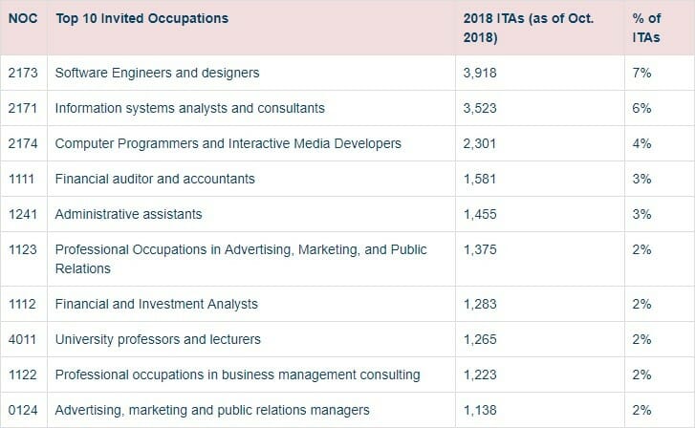Select Computer Programmers and Interactive Media Developers
The image size is (695, 428).
click(x=228, y=143)
